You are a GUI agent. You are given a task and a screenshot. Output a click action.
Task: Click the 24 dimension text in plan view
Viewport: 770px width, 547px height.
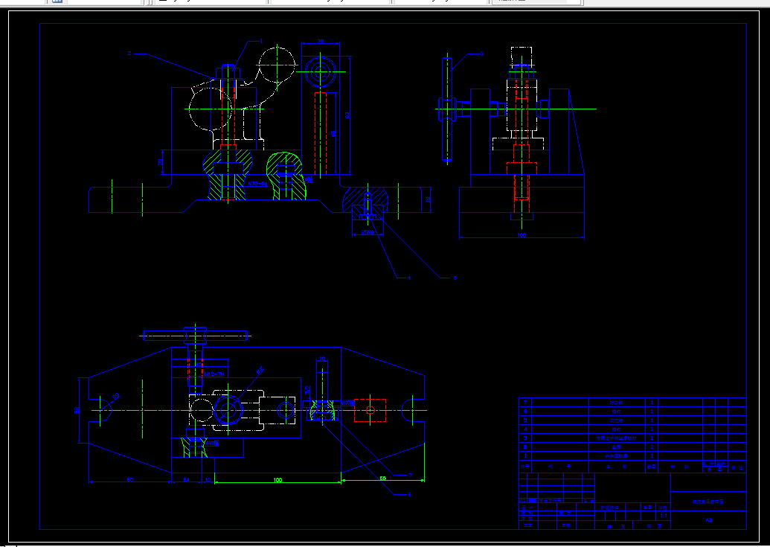(x=186, y=480)
